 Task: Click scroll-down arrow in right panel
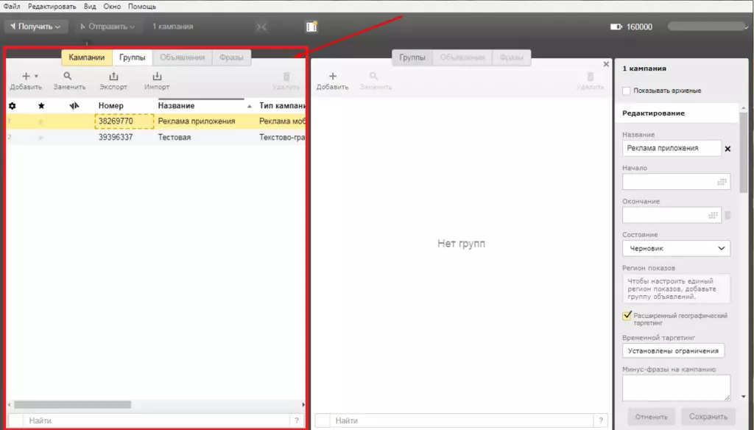tap(744, 397)
